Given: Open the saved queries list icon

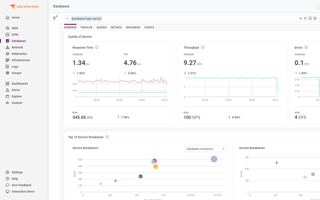Looking at the screenshot, I should (x=305, y=18).
